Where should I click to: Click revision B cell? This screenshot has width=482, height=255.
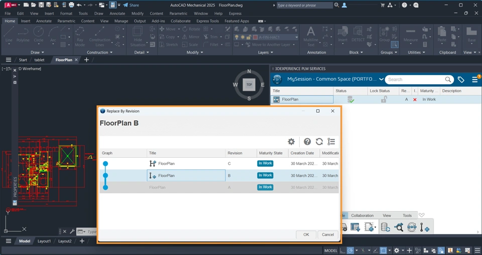tap(242, 175)
